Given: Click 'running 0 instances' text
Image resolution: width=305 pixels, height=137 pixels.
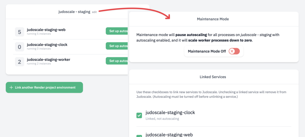Looking at the screenshot, I should [x=39, y=49].
